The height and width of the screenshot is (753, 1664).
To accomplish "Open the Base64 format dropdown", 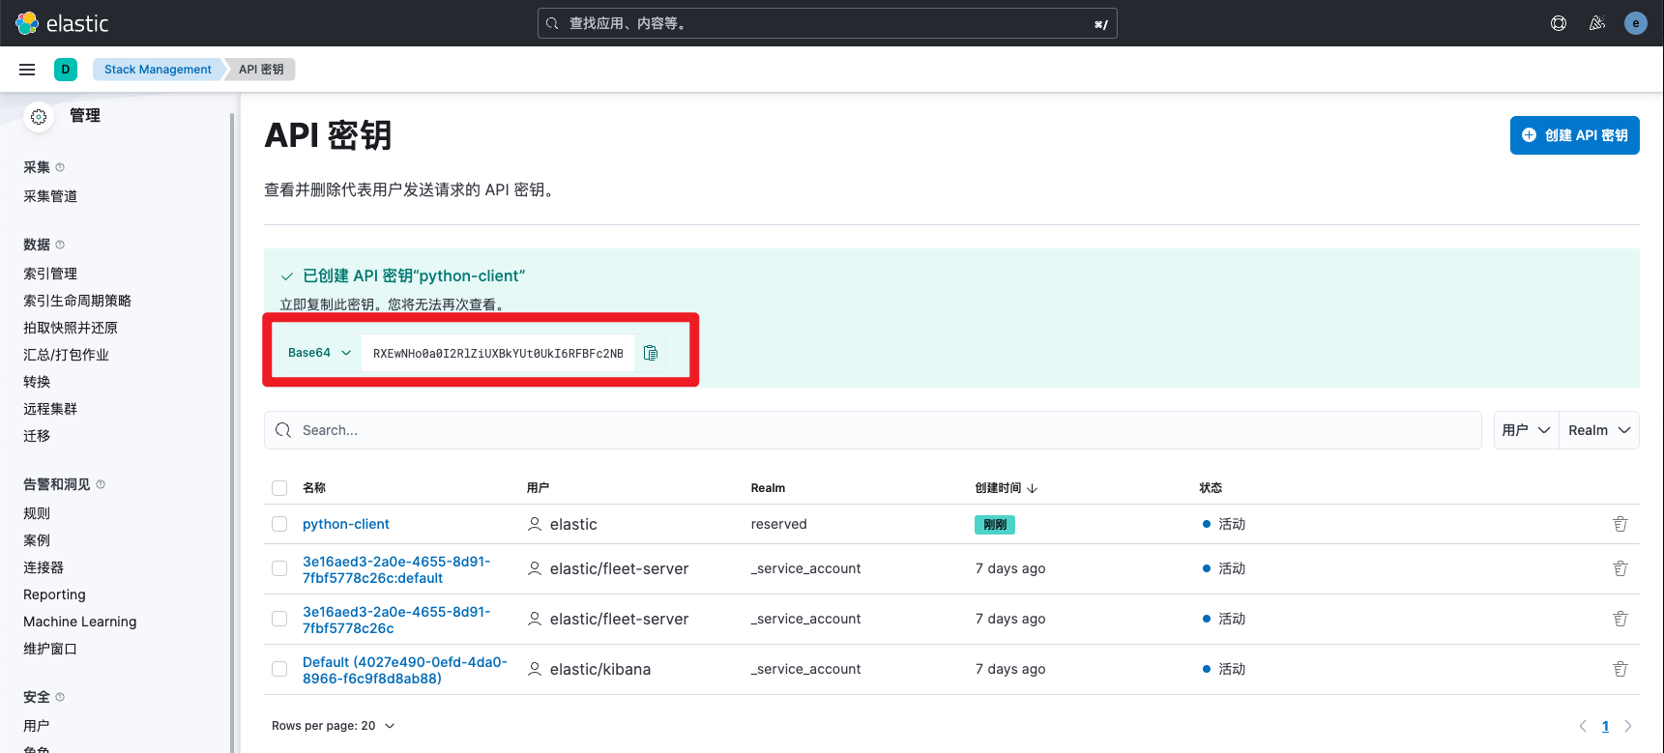I will (x=320, y=353).
